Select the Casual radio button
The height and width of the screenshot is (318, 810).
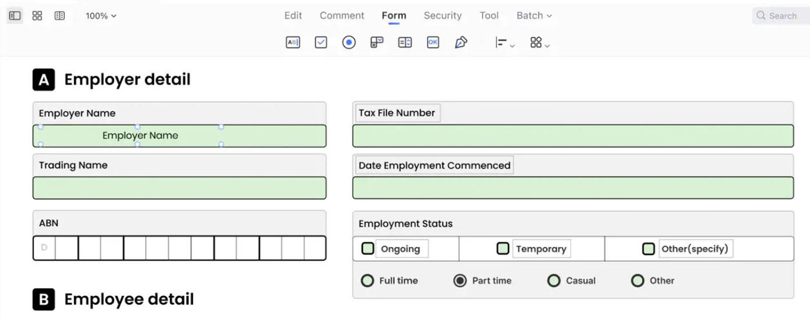point(553,281)
